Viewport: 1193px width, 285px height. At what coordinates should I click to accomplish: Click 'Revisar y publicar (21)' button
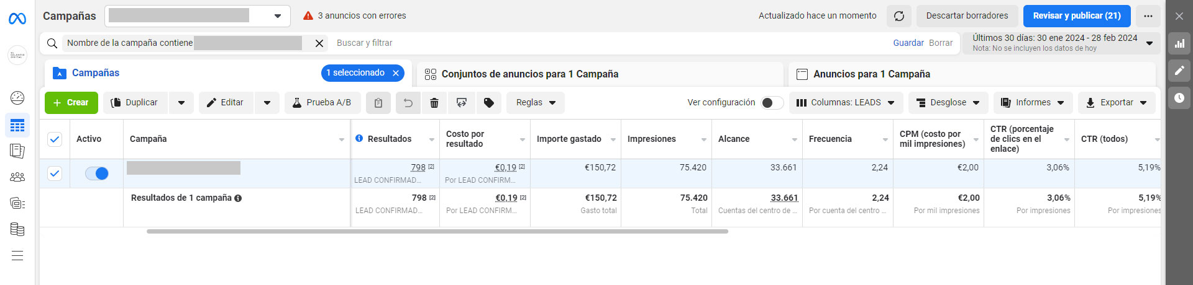tap(1077, 16)
